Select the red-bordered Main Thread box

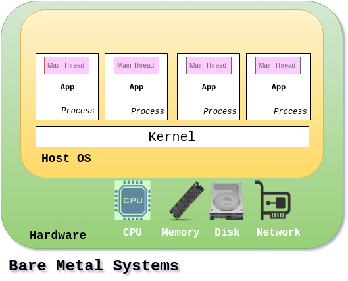[x=67, y=65]
